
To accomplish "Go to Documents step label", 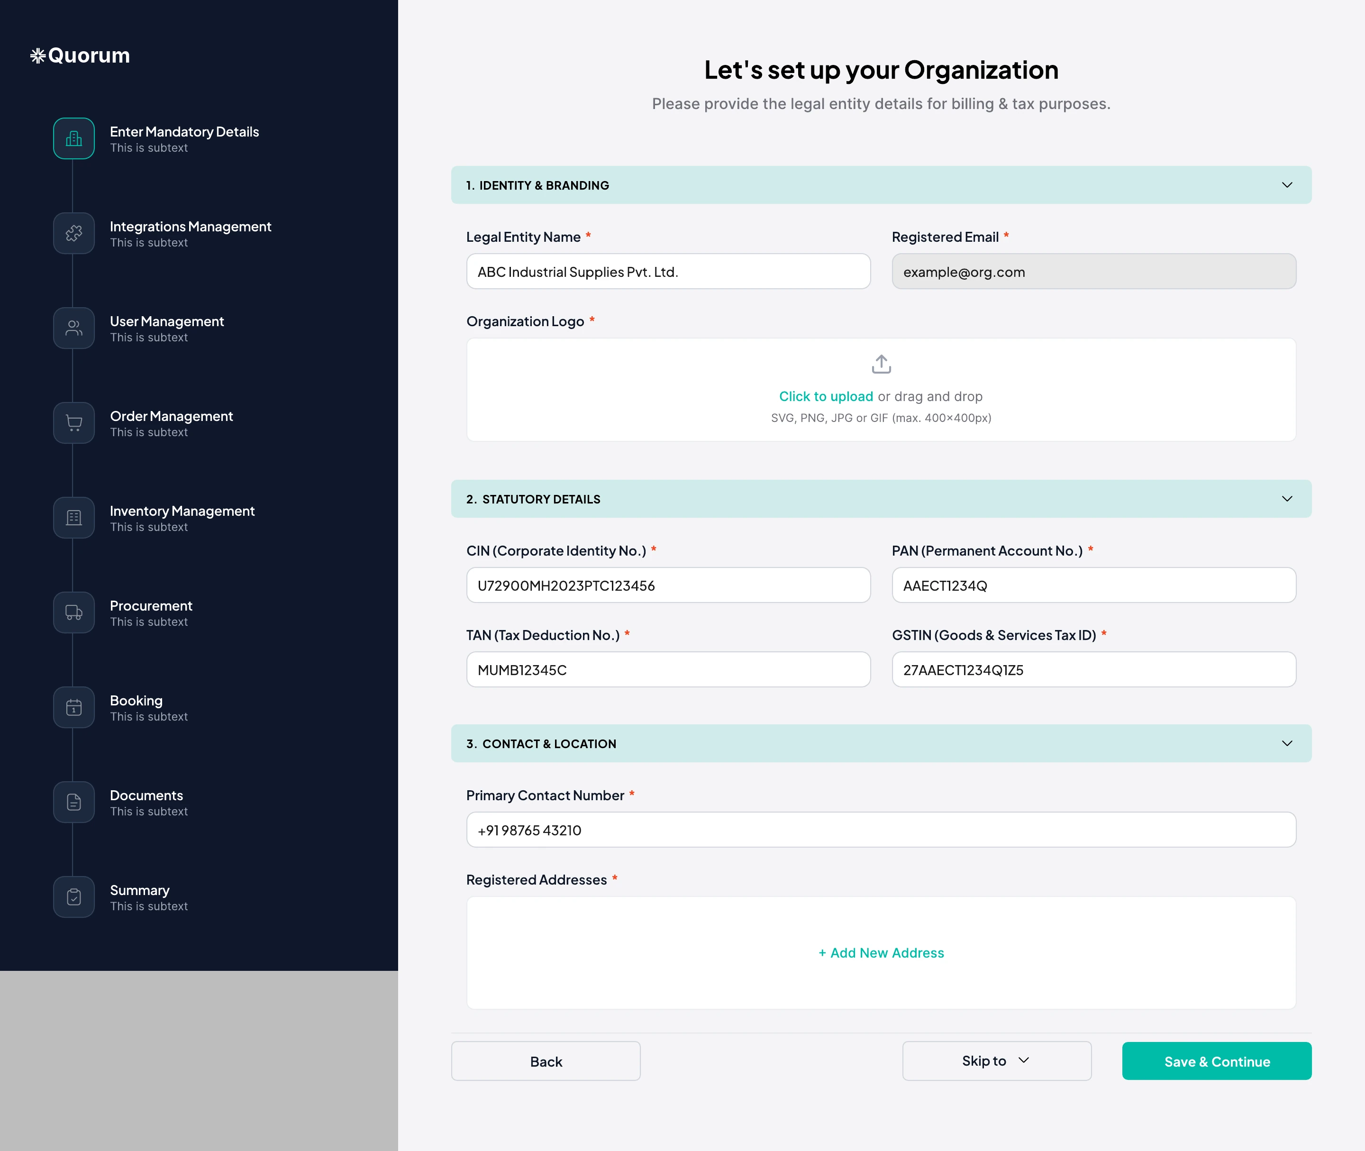I will (146, 795).
